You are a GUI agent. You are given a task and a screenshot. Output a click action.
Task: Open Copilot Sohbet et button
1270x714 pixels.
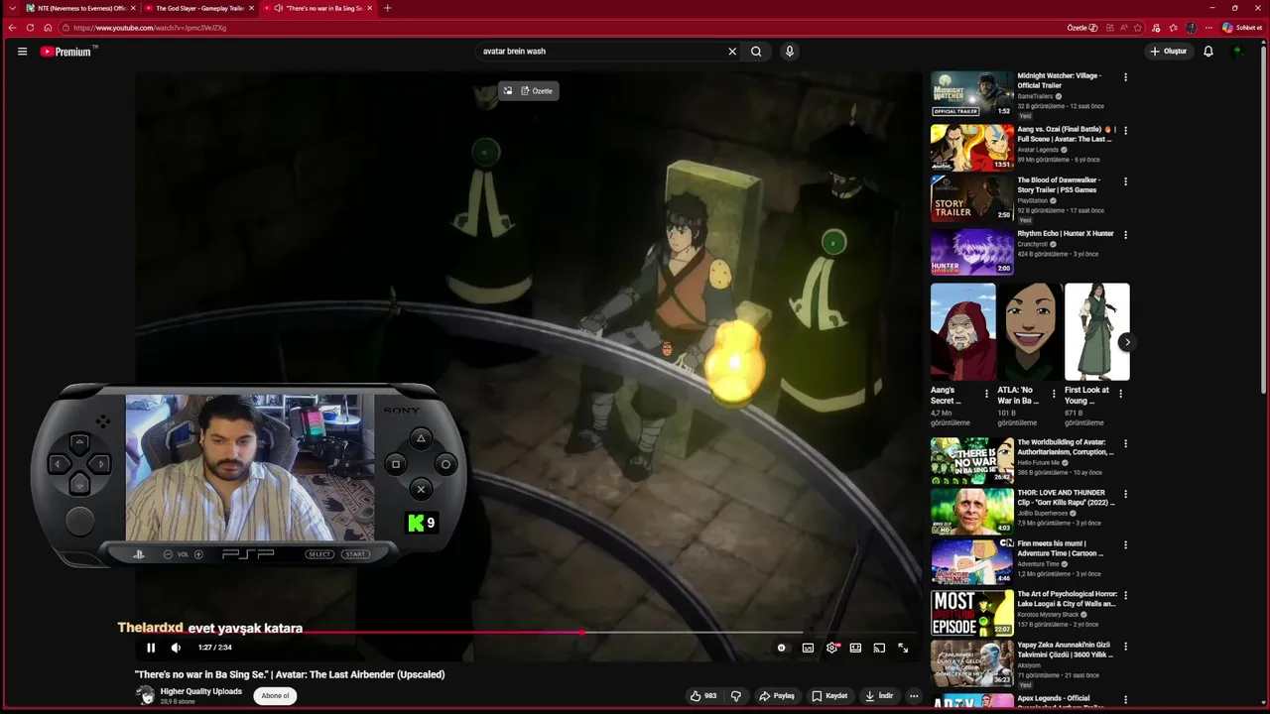[x=1242, y=28]
